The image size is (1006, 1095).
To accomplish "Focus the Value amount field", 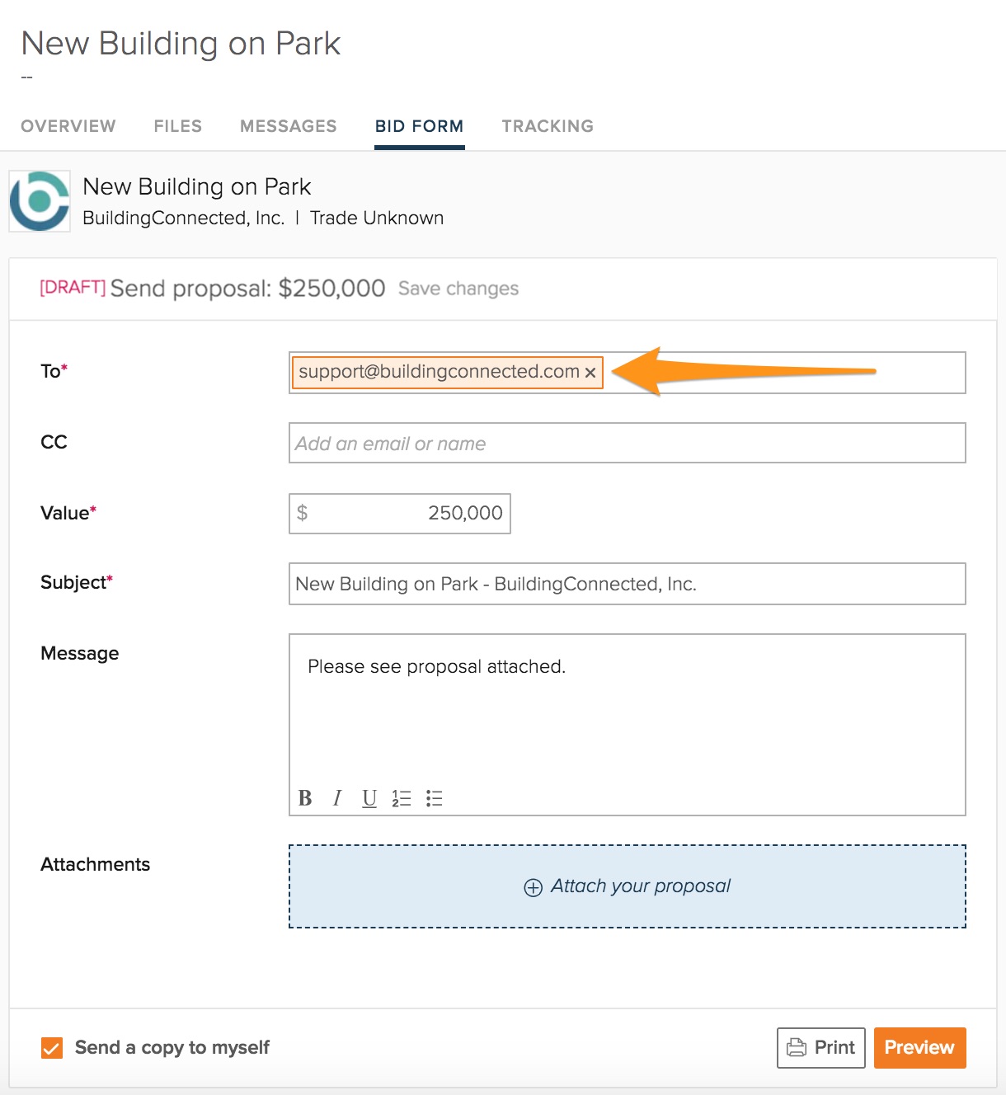I will 400,514.
